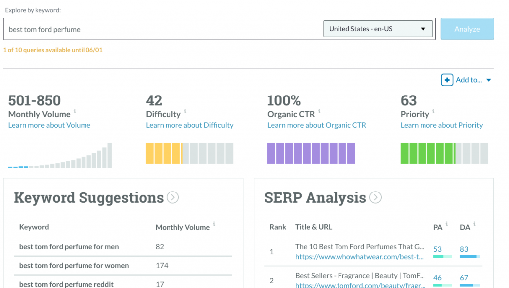Click info icon next to Organic CTR

pos(319,111)
